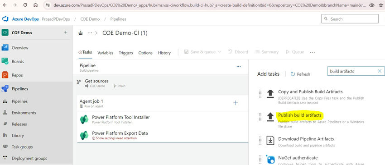
Task: Select the Publish build artifacts task
Action: click(299, 115)
